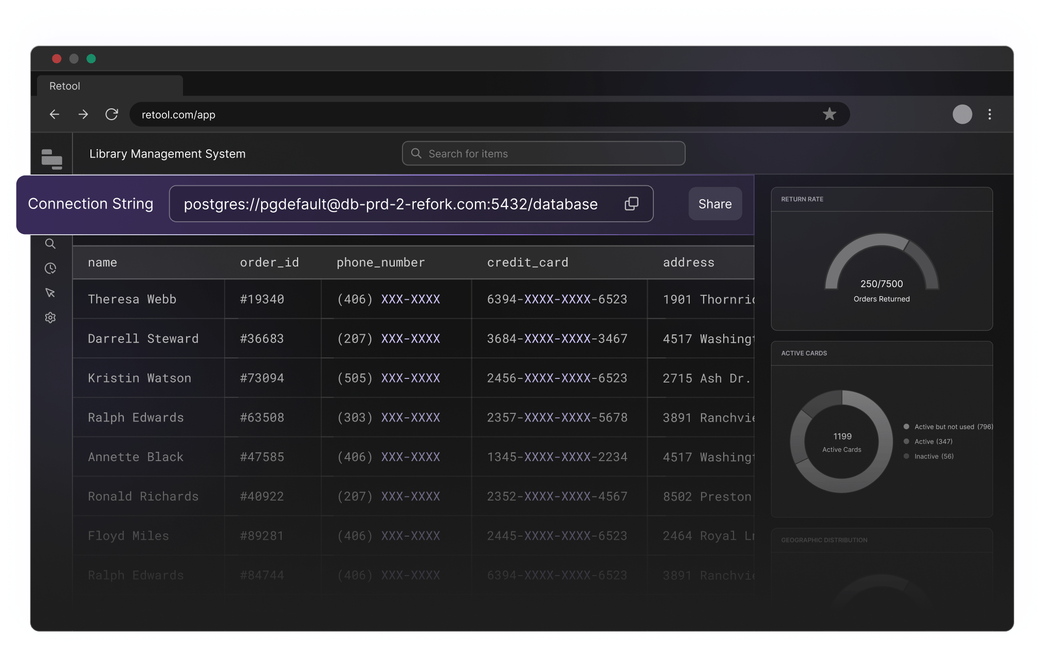This screenshot has width=1046, height=648.
Task: Click the order_id column header
Action: click(x=269, y=262)
